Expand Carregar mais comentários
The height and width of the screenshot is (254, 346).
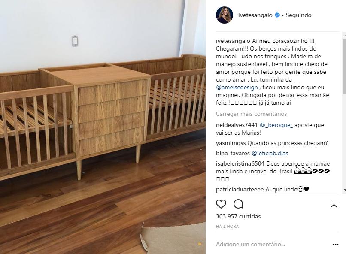tap(251, 114)
